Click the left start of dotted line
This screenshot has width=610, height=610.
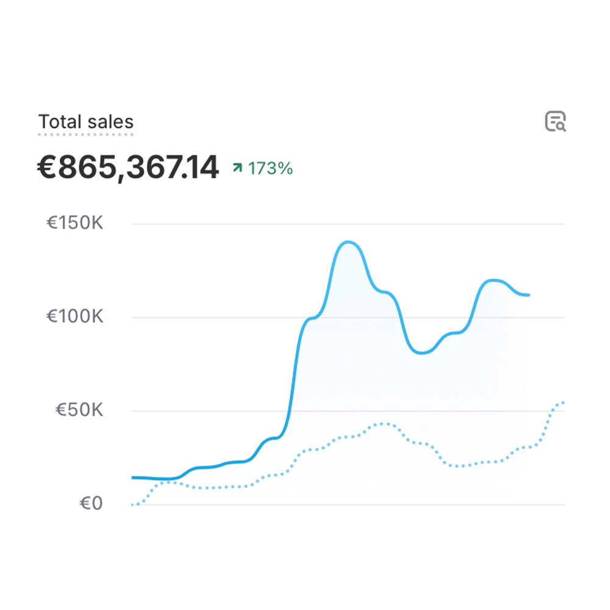(133, 504)
